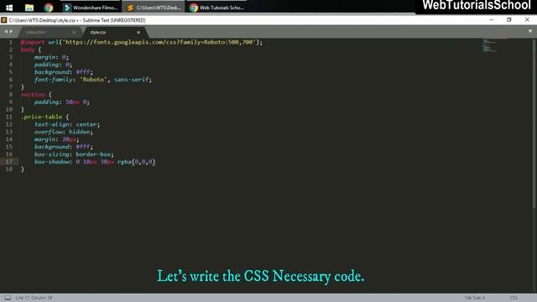Screen dimensions: 537x302
Task: Switch to the index.html tab
Action: (x=36, y=32)
